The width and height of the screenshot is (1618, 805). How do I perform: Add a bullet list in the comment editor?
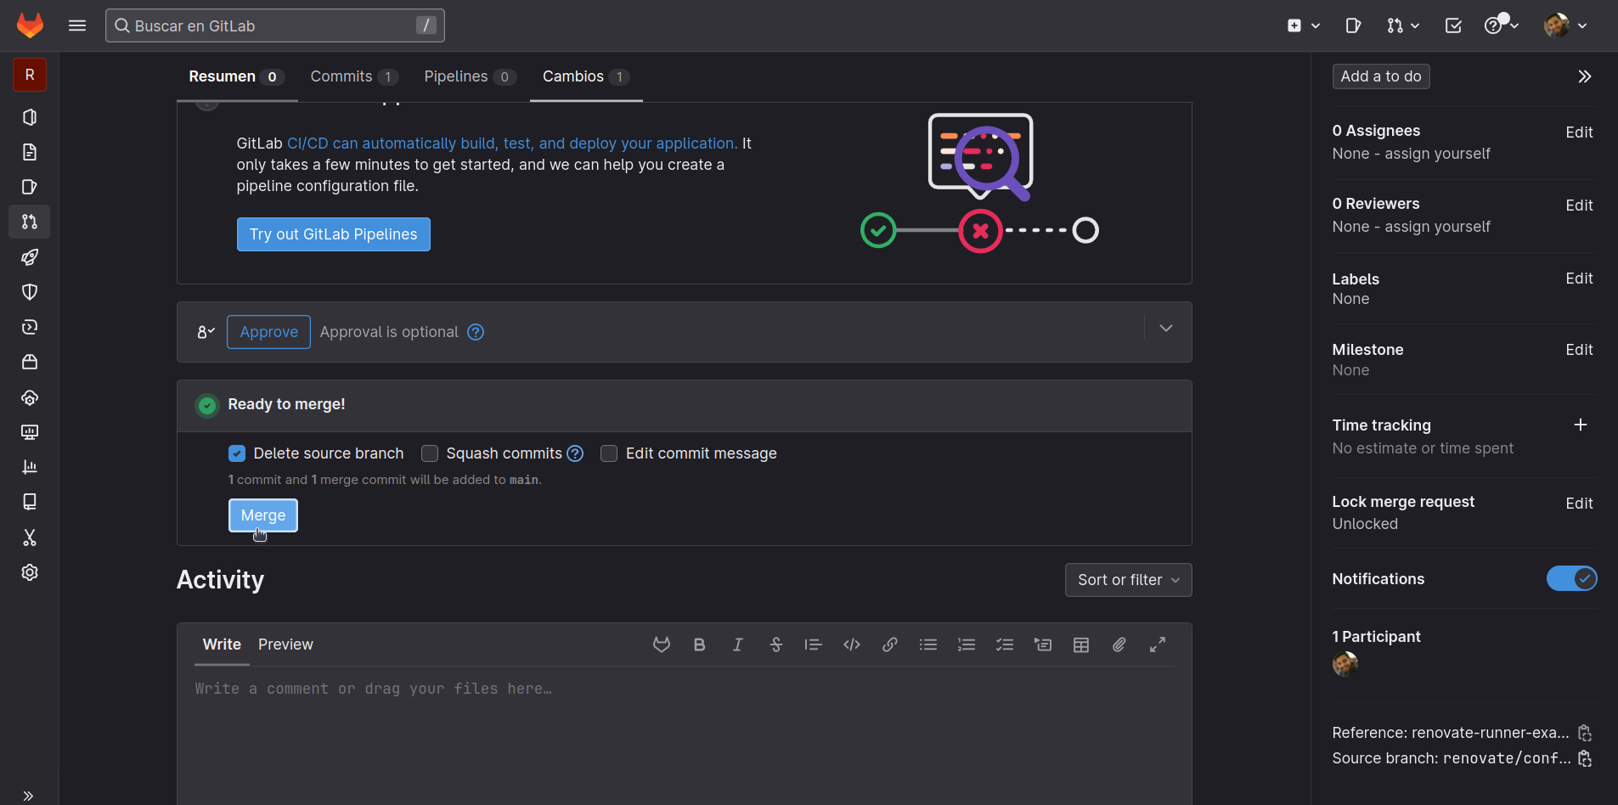[928, 645]
